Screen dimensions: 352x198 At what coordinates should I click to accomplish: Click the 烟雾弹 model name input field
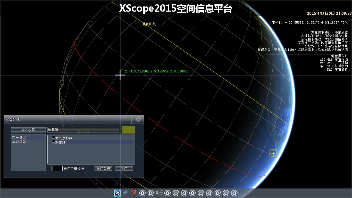pos(83,130)
